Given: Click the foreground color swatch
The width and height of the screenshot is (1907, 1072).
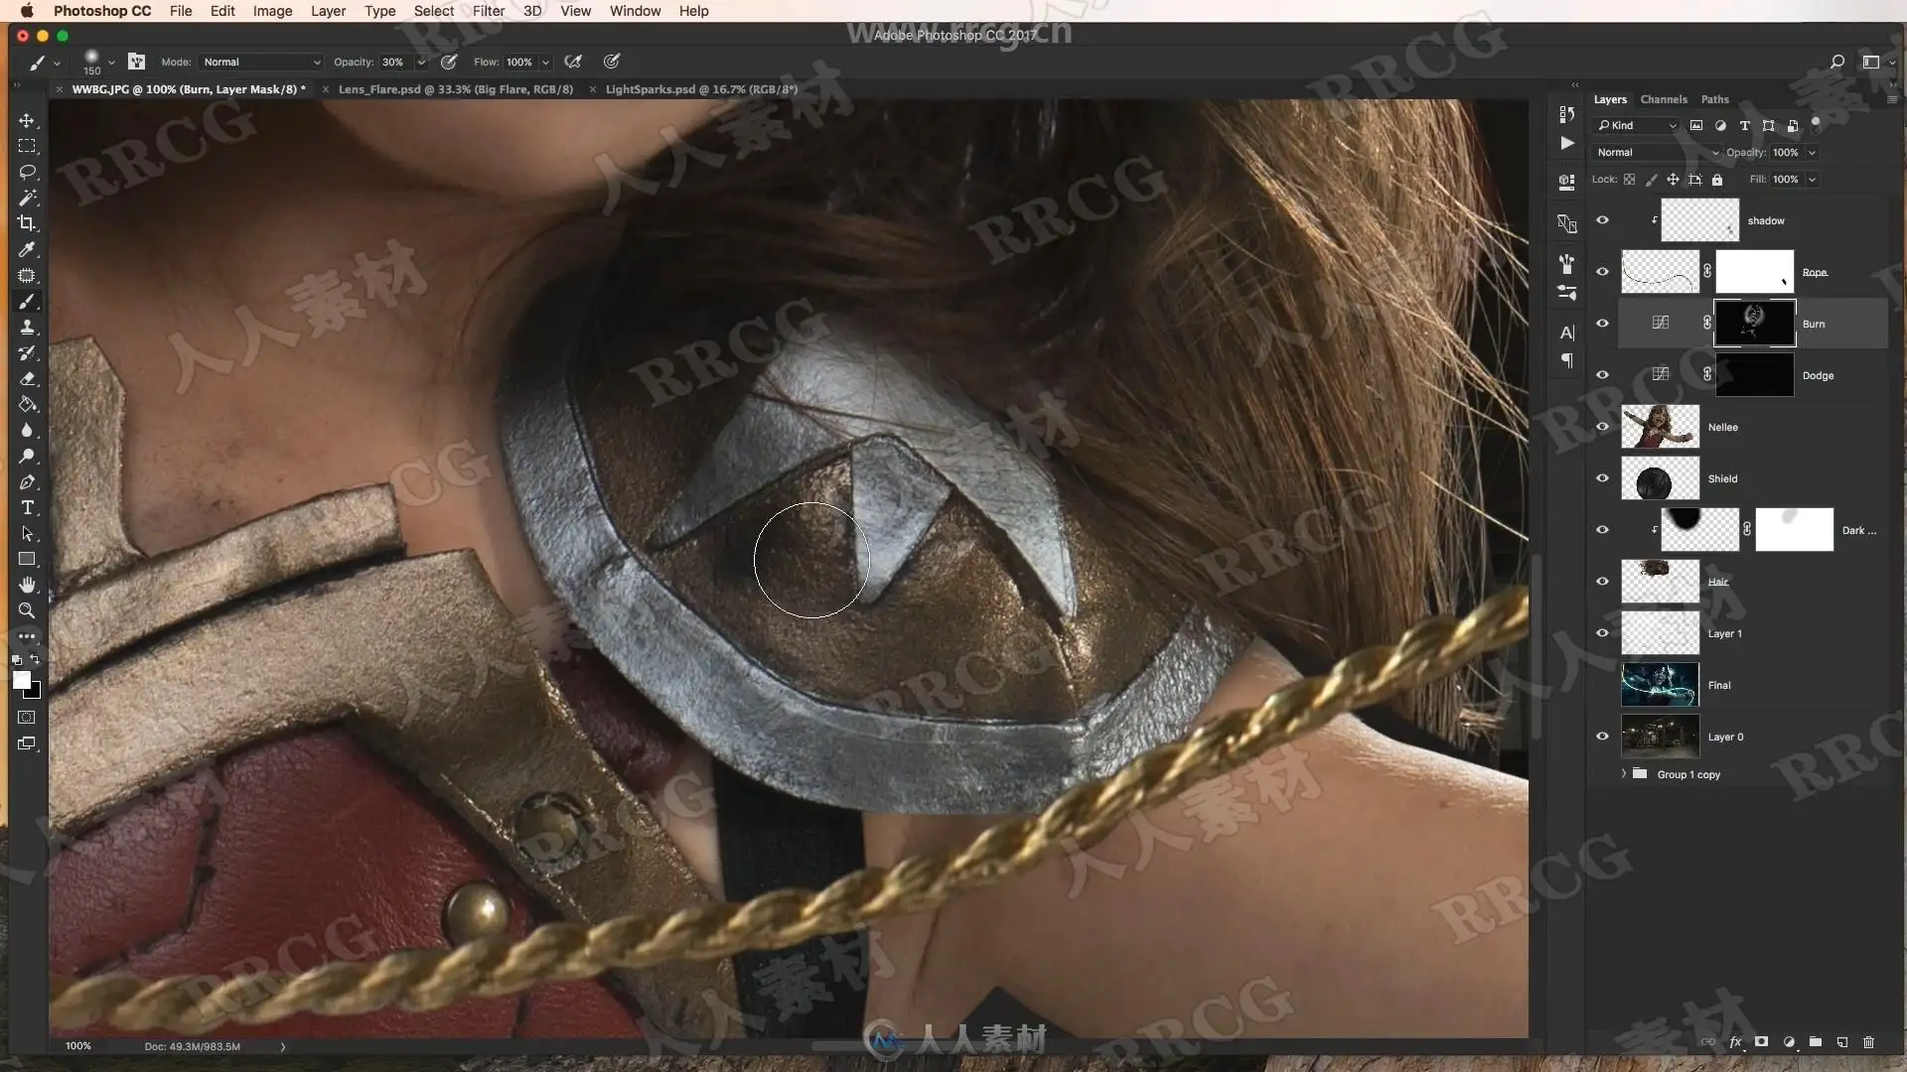Looking at the screenshot, I should 21,680.
